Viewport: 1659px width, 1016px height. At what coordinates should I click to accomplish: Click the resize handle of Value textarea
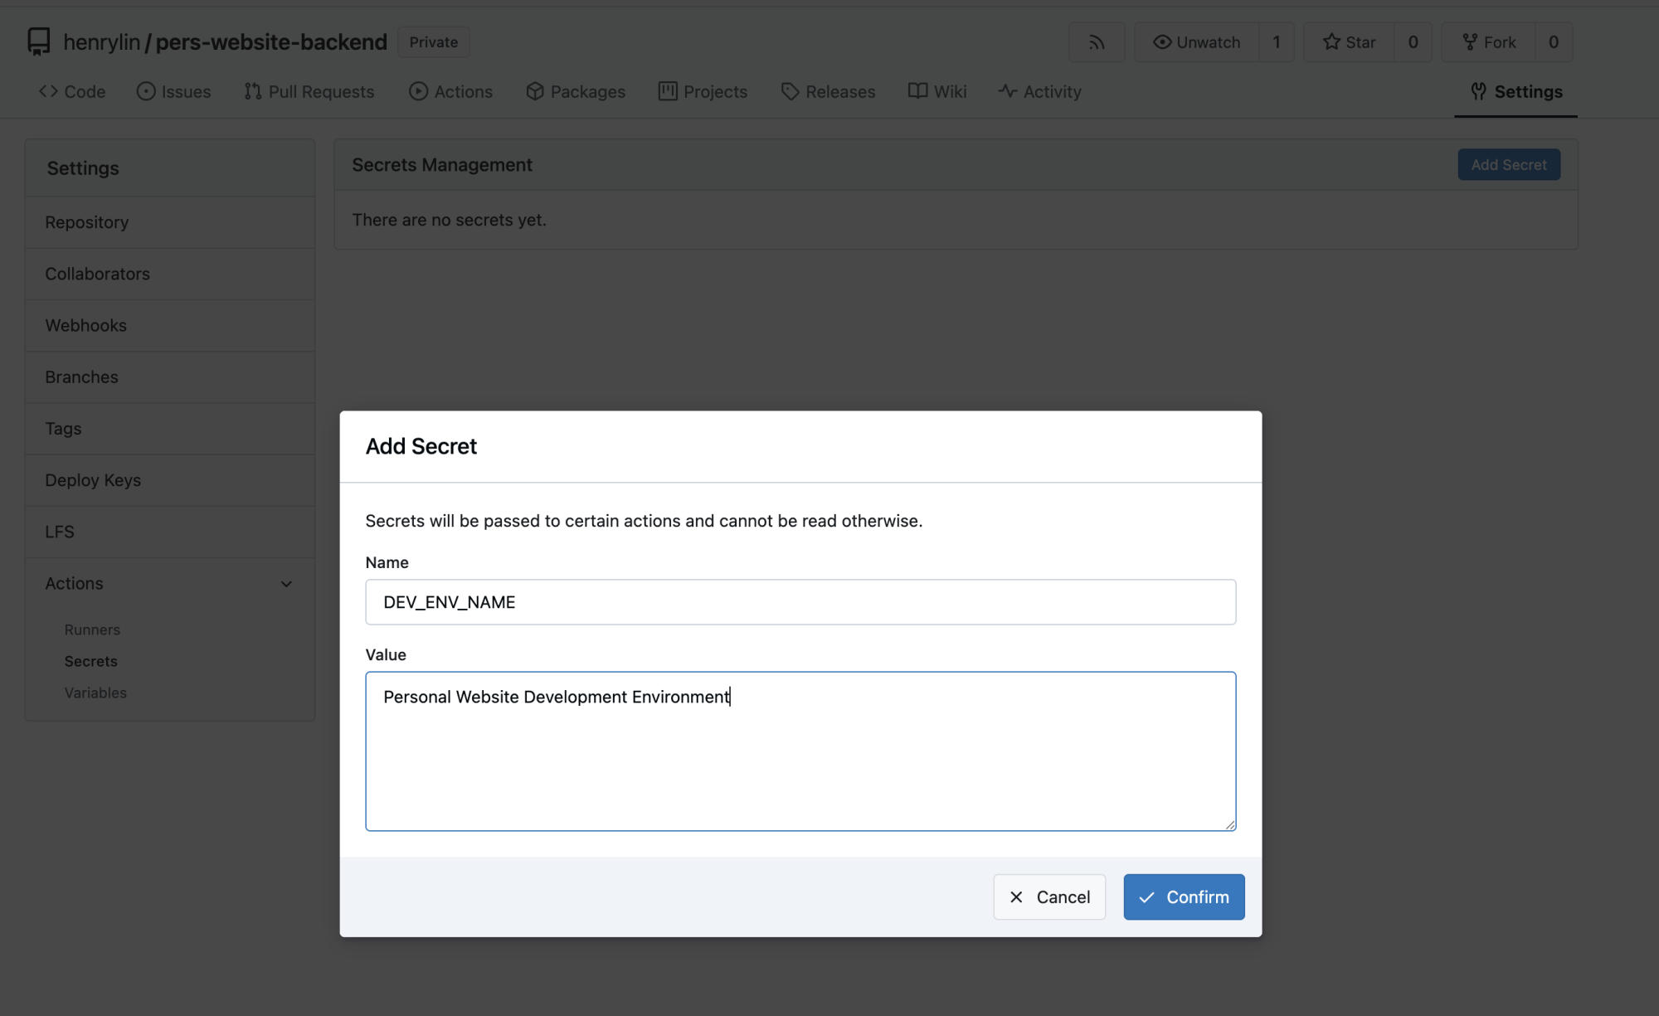1230,824
